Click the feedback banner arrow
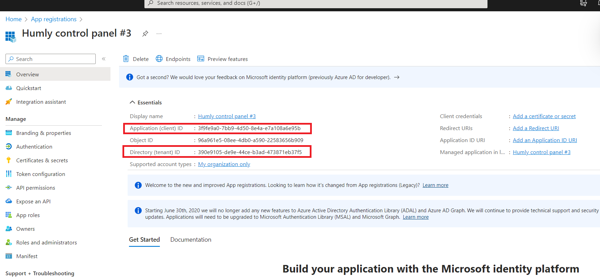The image size is (600, 279). coord(397,77)
